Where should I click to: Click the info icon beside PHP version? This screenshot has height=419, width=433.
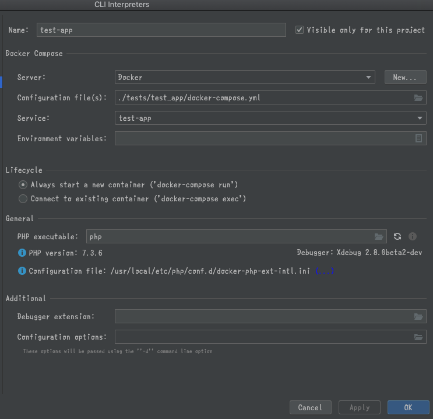click(x=22, y=253)
